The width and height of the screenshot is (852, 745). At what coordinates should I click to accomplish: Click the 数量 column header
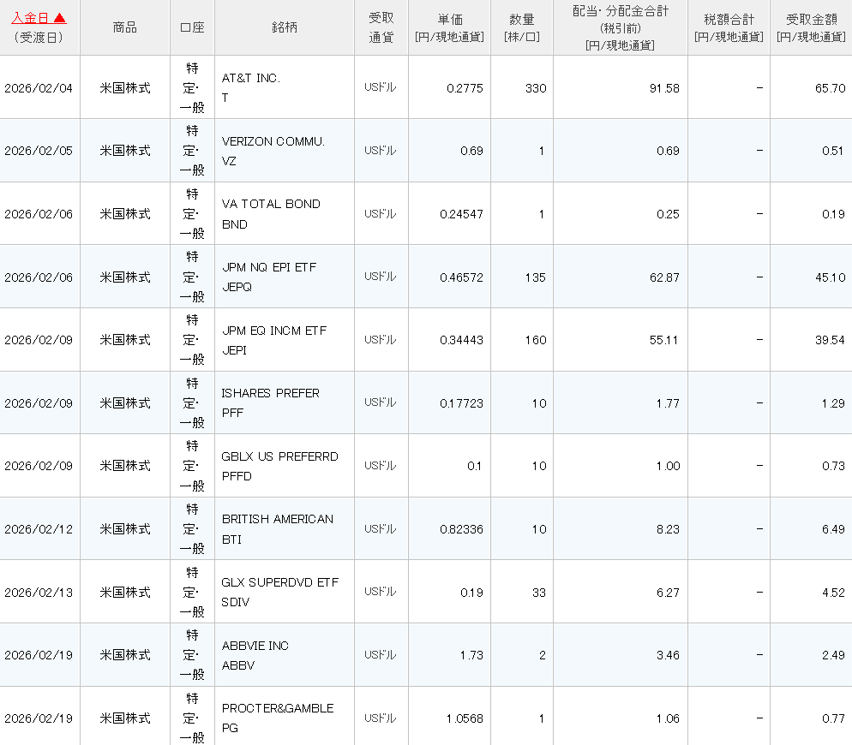(522, 18)
